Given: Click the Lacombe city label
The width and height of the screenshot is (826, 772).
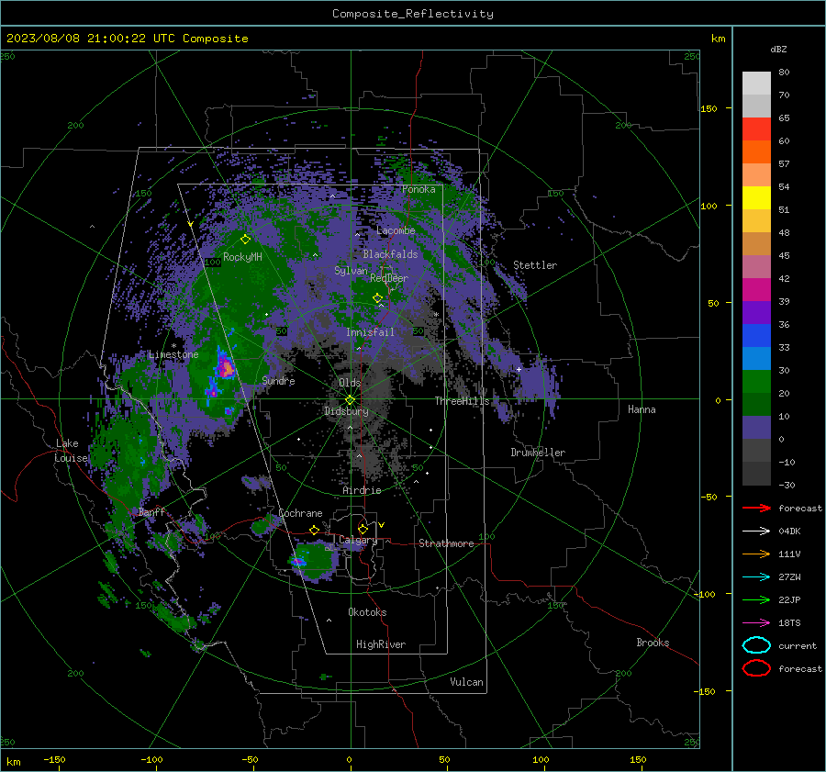Looking at the screenshot, I should (396, 230).
